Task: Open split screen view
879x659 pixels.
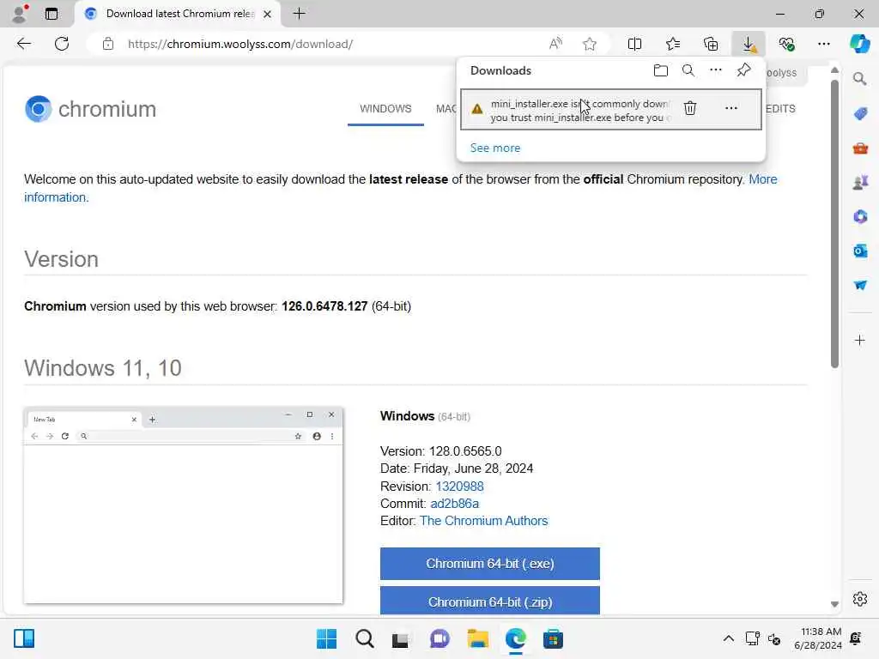Action: tap(634, 44)
